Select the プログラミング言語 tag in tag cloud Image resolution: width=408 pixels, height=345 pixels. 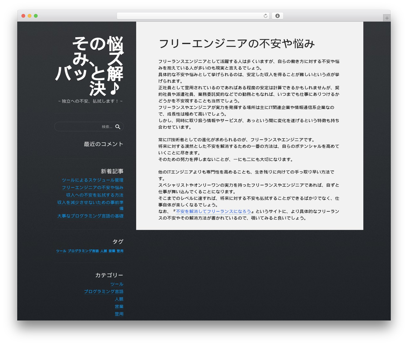[83, 251]
